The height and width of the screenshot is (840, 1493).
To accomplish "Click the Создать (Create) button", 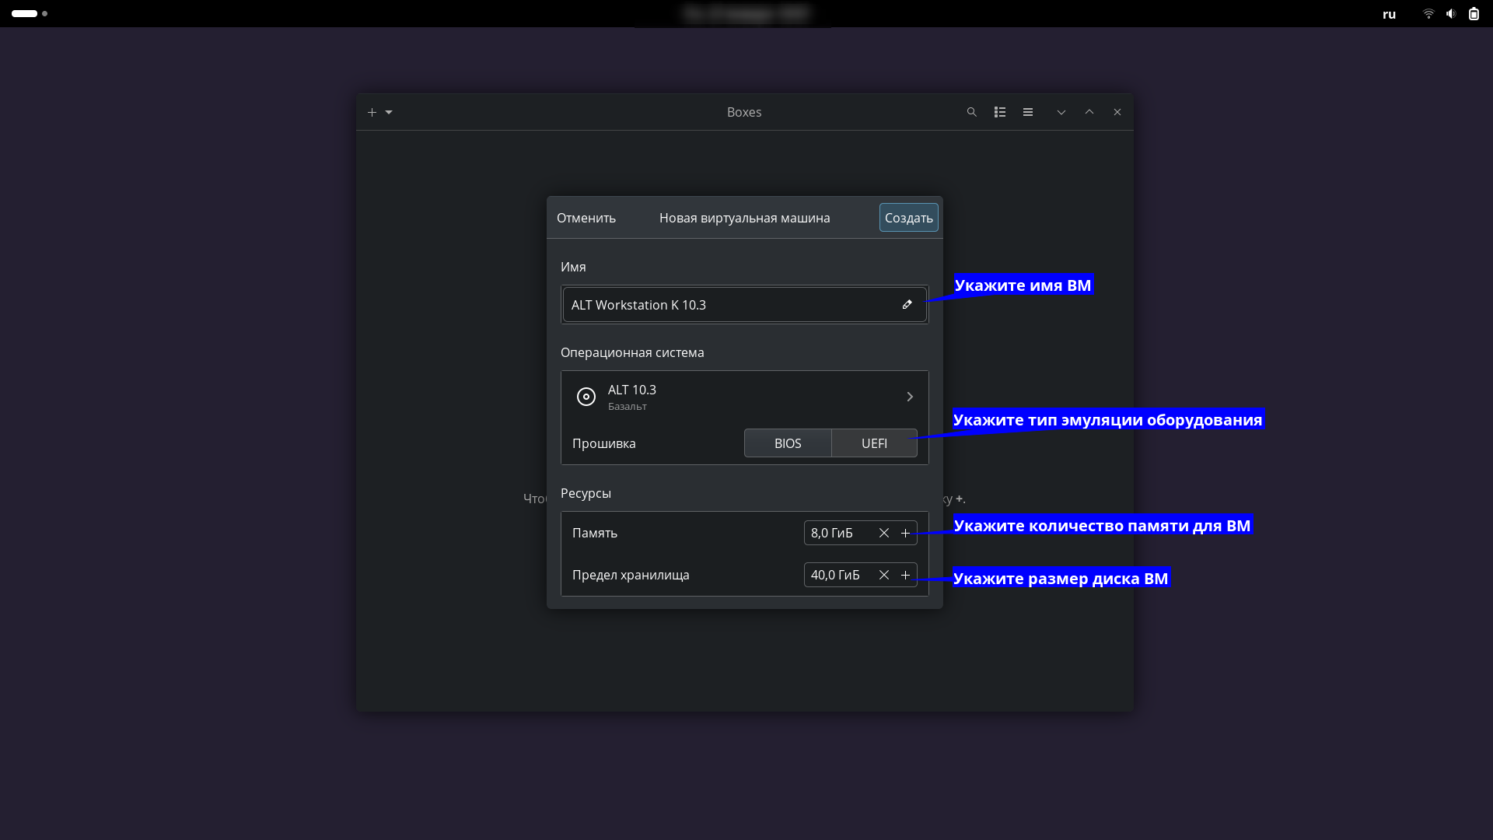I will point(907,218).
